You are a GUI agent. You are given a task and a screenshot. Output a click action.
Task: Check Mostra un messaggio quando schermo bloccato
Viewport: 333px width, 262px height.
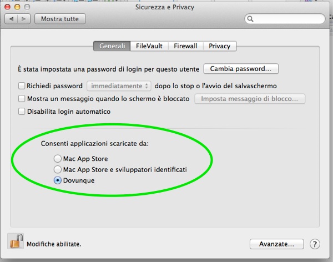[22, 99]
